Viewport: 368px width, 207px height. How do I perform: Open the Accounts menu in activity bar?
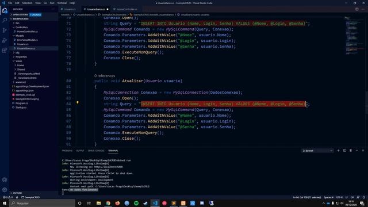pos(5,180)
